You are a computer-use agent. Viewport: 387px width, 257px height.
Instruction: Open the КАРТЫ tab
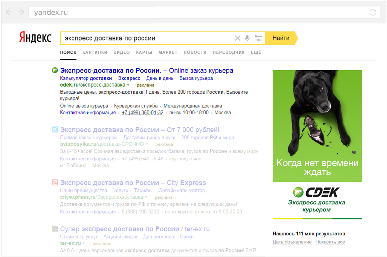144,52
